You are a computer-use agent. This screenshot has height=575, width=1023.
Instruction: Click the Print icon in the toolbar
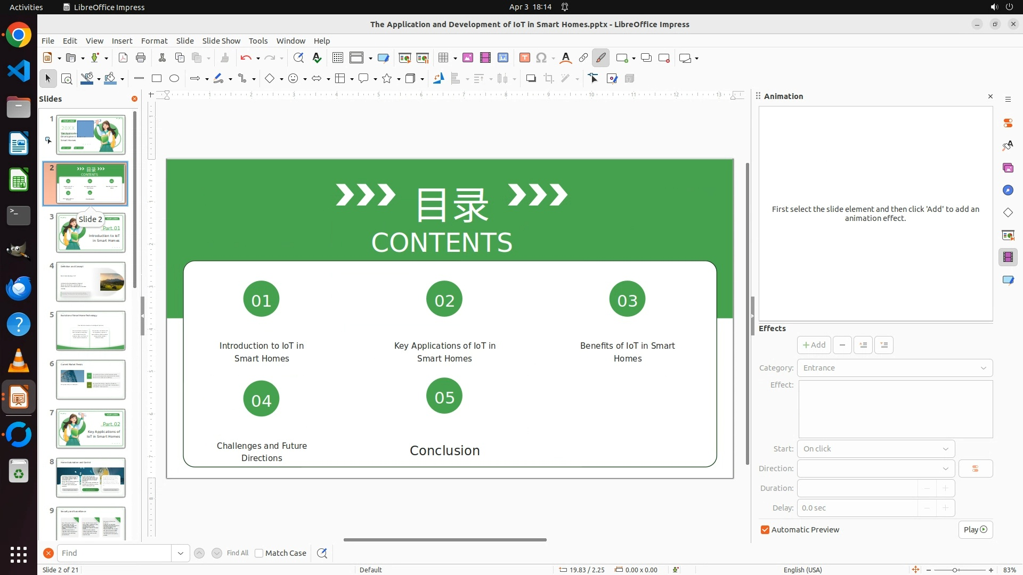[x=141, y=58]
